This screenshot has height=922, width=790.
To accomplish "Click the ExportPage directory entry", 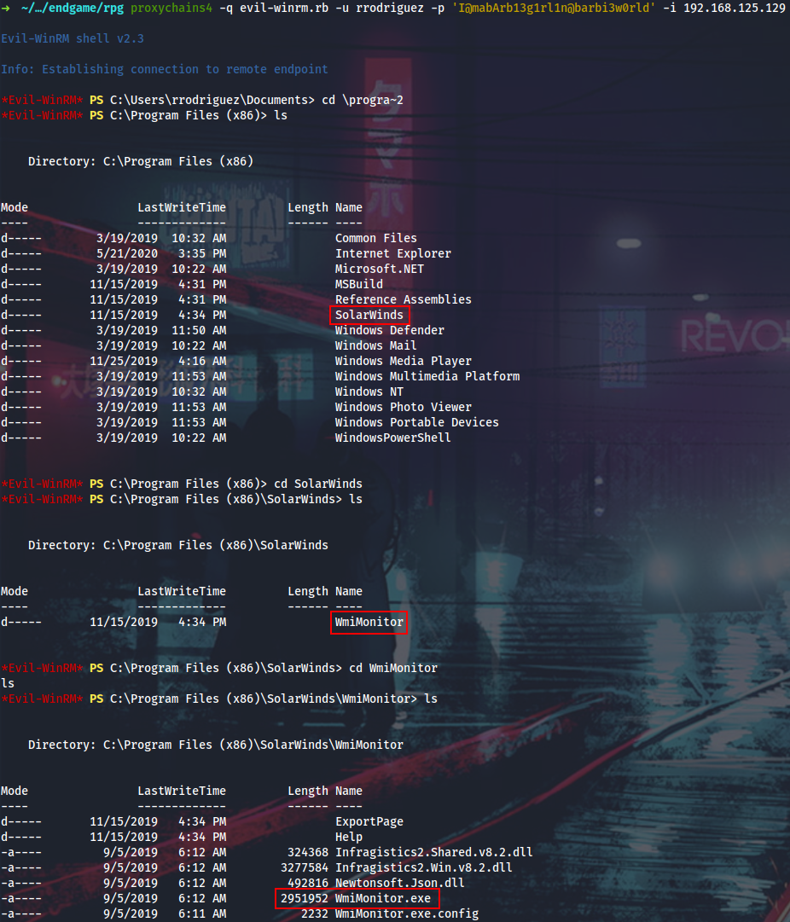I will (369, 822).
